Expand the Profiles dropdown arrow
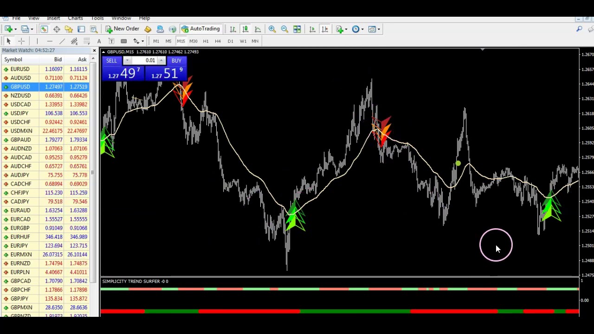This screenshot has height=334, width=594. click(32, 29)
